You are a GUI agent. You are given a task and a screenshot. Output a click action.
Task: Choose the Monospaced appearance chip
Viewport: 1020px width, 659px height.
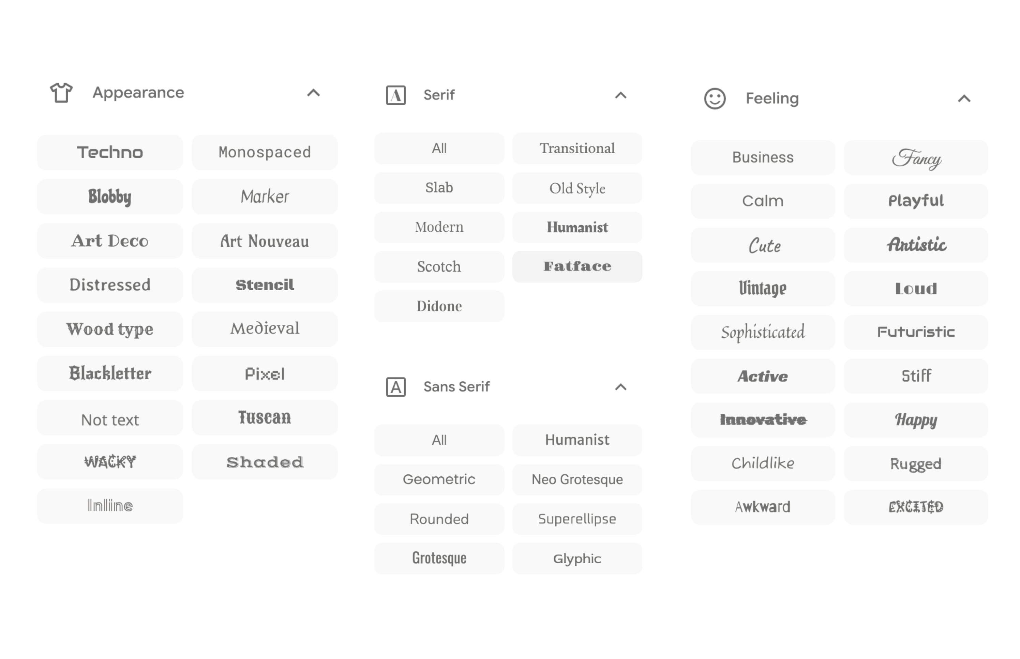[265, 152]
